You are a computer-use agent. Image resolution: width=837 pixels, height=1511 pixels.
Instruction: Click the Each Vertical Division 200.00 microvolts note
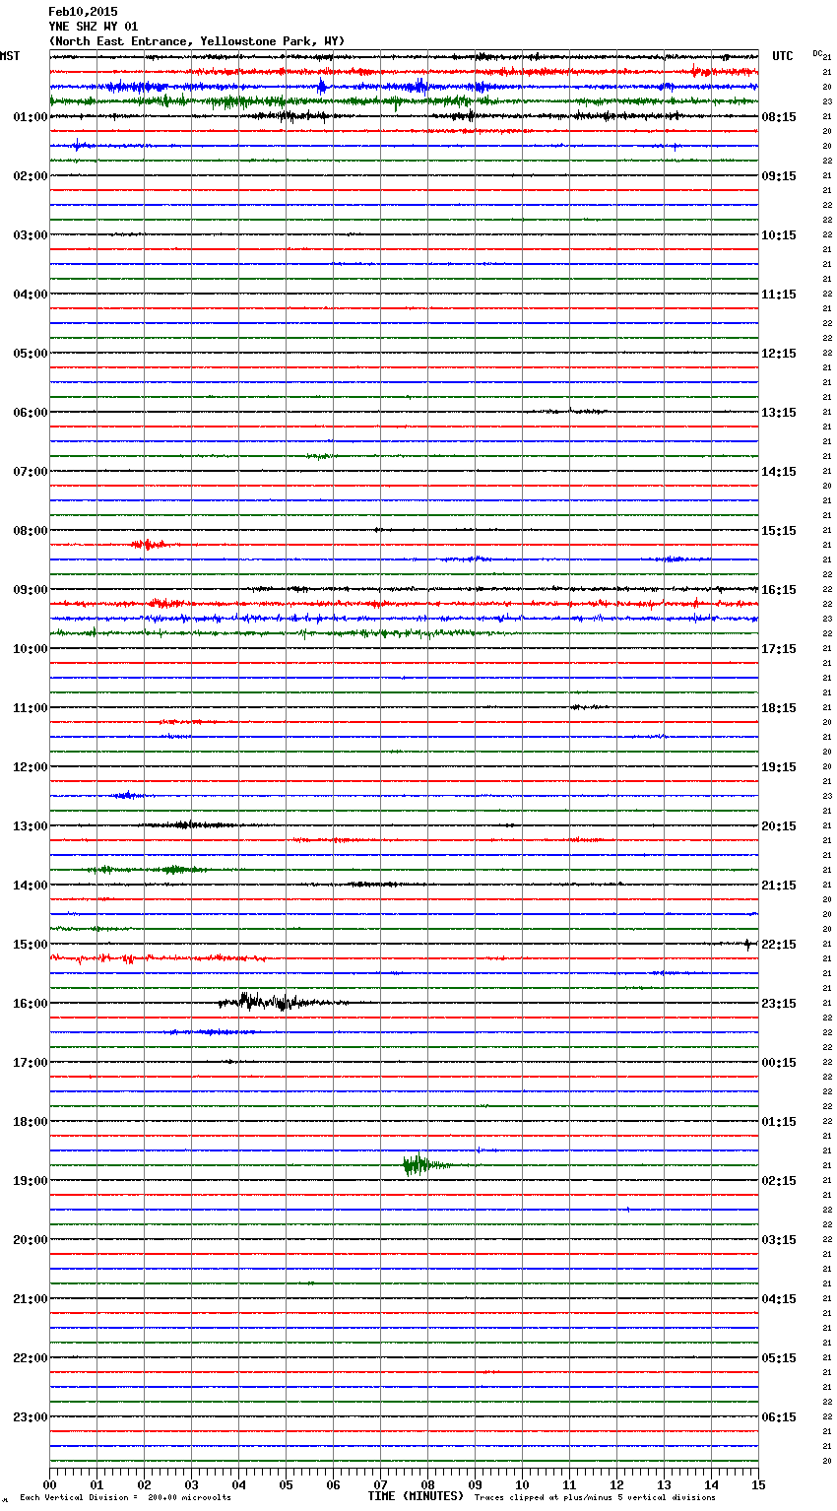tap(125, 1497)
